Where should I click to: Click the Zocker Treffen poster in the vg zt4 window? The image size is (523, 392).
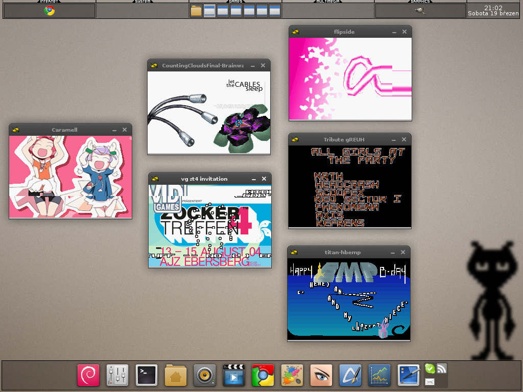tap(210, 226)
